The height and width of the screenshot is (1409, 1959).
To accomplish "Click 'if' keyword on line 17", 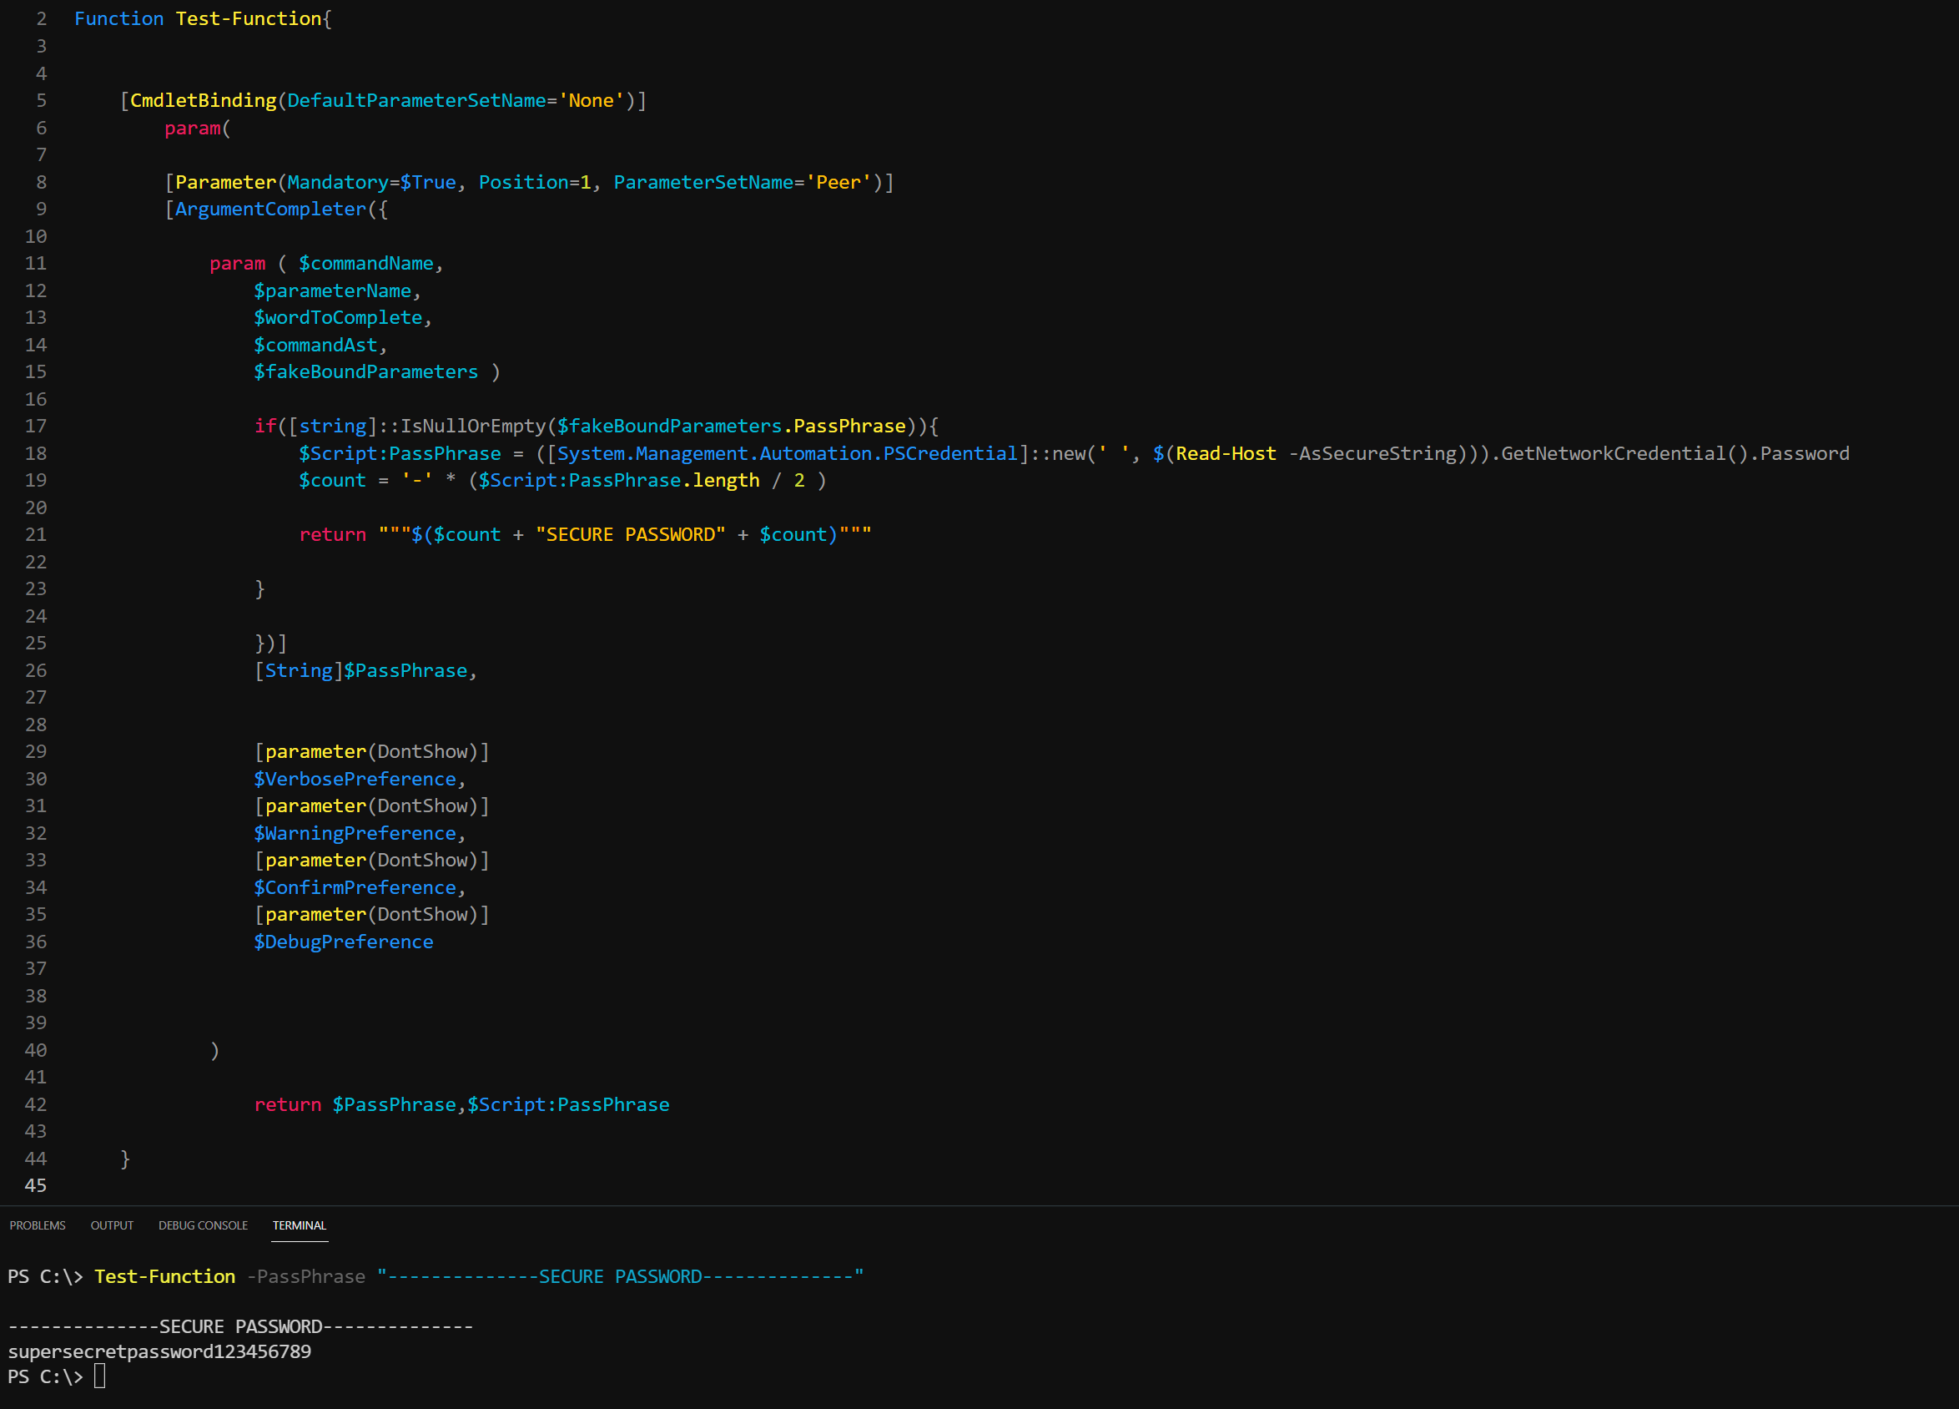I will point(265,426).
